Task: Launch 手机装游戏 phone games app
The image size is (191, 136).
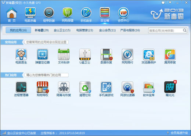Action: tap(106, 89)
